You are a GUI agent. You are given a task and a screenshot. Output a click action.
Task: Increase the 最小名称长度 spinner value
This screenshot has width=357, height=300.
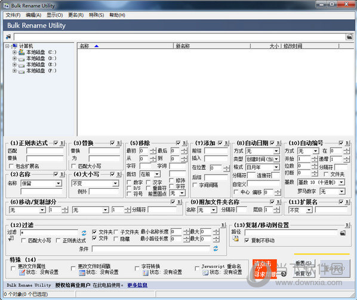(186, 230)
